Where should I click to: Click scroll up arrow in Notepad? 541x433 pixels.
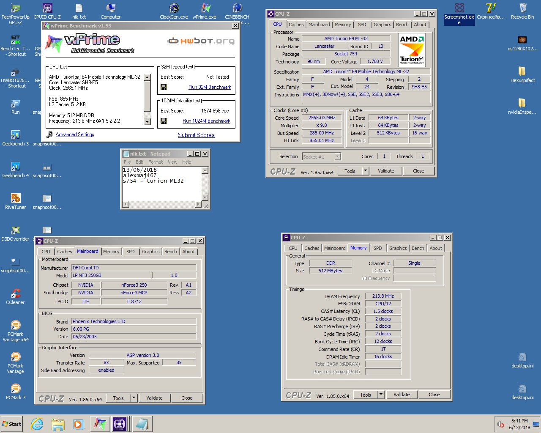coord(205,170)
